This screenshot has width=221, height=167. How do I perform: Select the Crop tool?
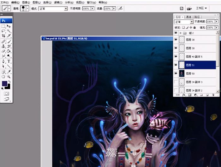click(3, 36)
